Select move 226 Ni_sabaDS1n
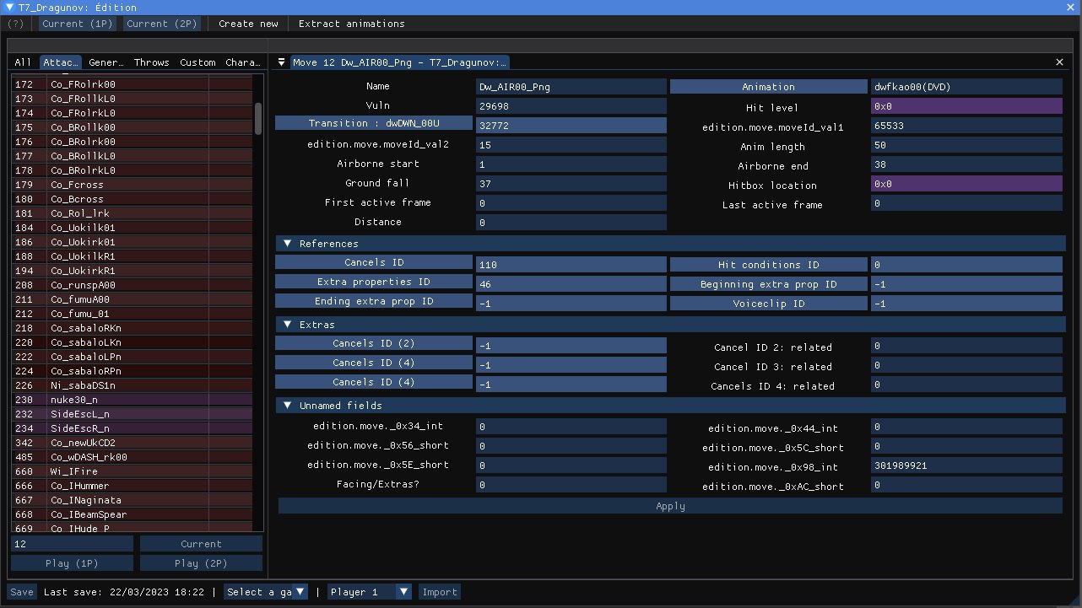The image size is (1082, 608). point(132,385)
